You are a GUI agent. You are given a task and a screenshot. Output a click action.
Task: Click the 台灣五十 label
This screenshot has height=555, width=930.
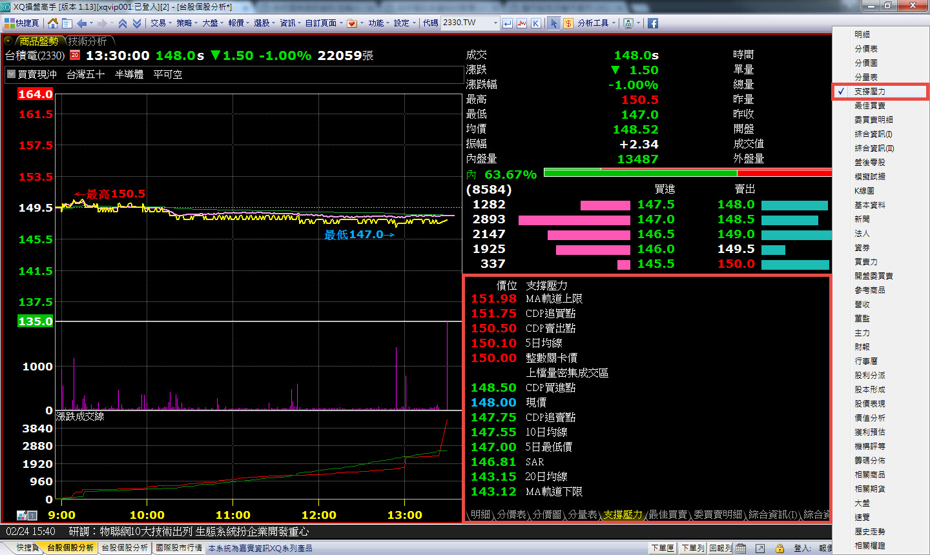(85, 74)
